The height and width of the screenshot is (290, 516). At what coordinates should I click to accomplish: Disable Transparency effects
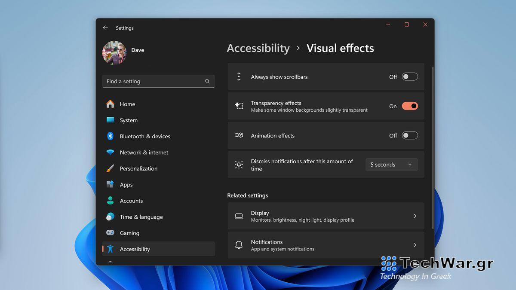tap(409, 106)
